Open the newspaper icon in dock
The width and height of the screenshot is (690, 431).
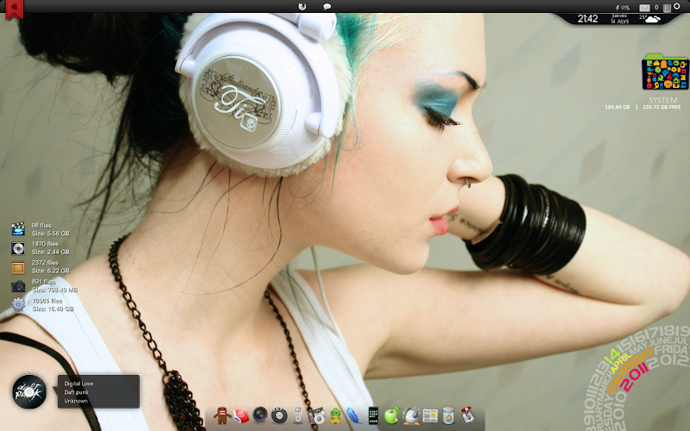click(x=430, y=416)
